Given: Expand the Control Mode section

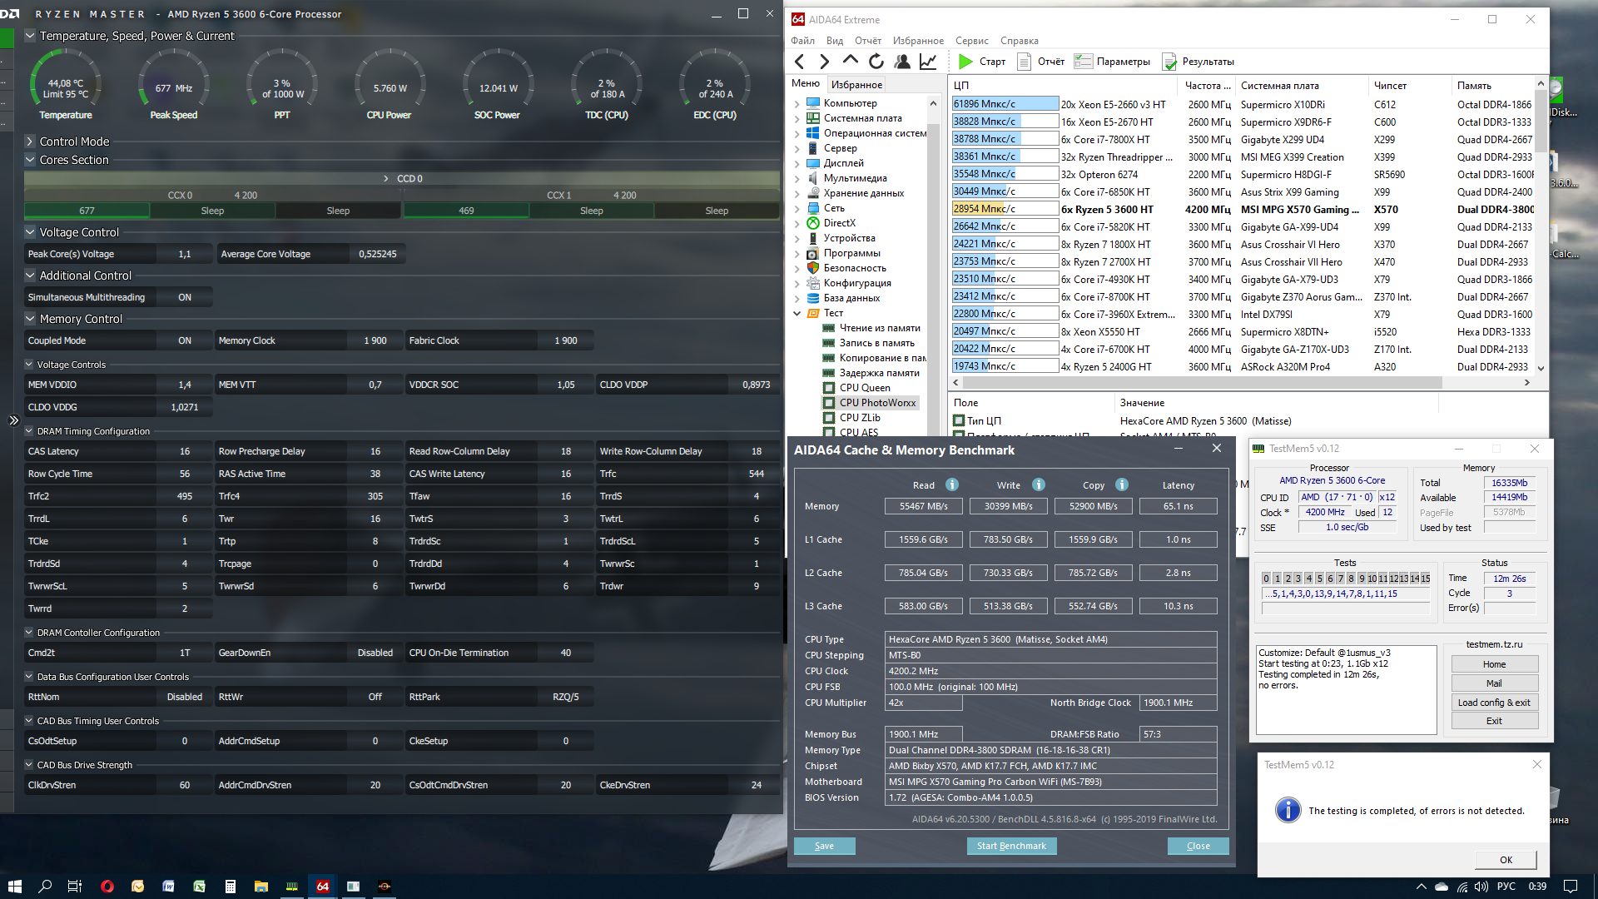Looking at the screenshot, I should (x=30, y=142).
